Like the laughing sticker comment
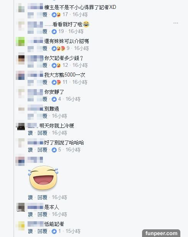This screenshot has width=188, height=237. (x=30, y=197)
